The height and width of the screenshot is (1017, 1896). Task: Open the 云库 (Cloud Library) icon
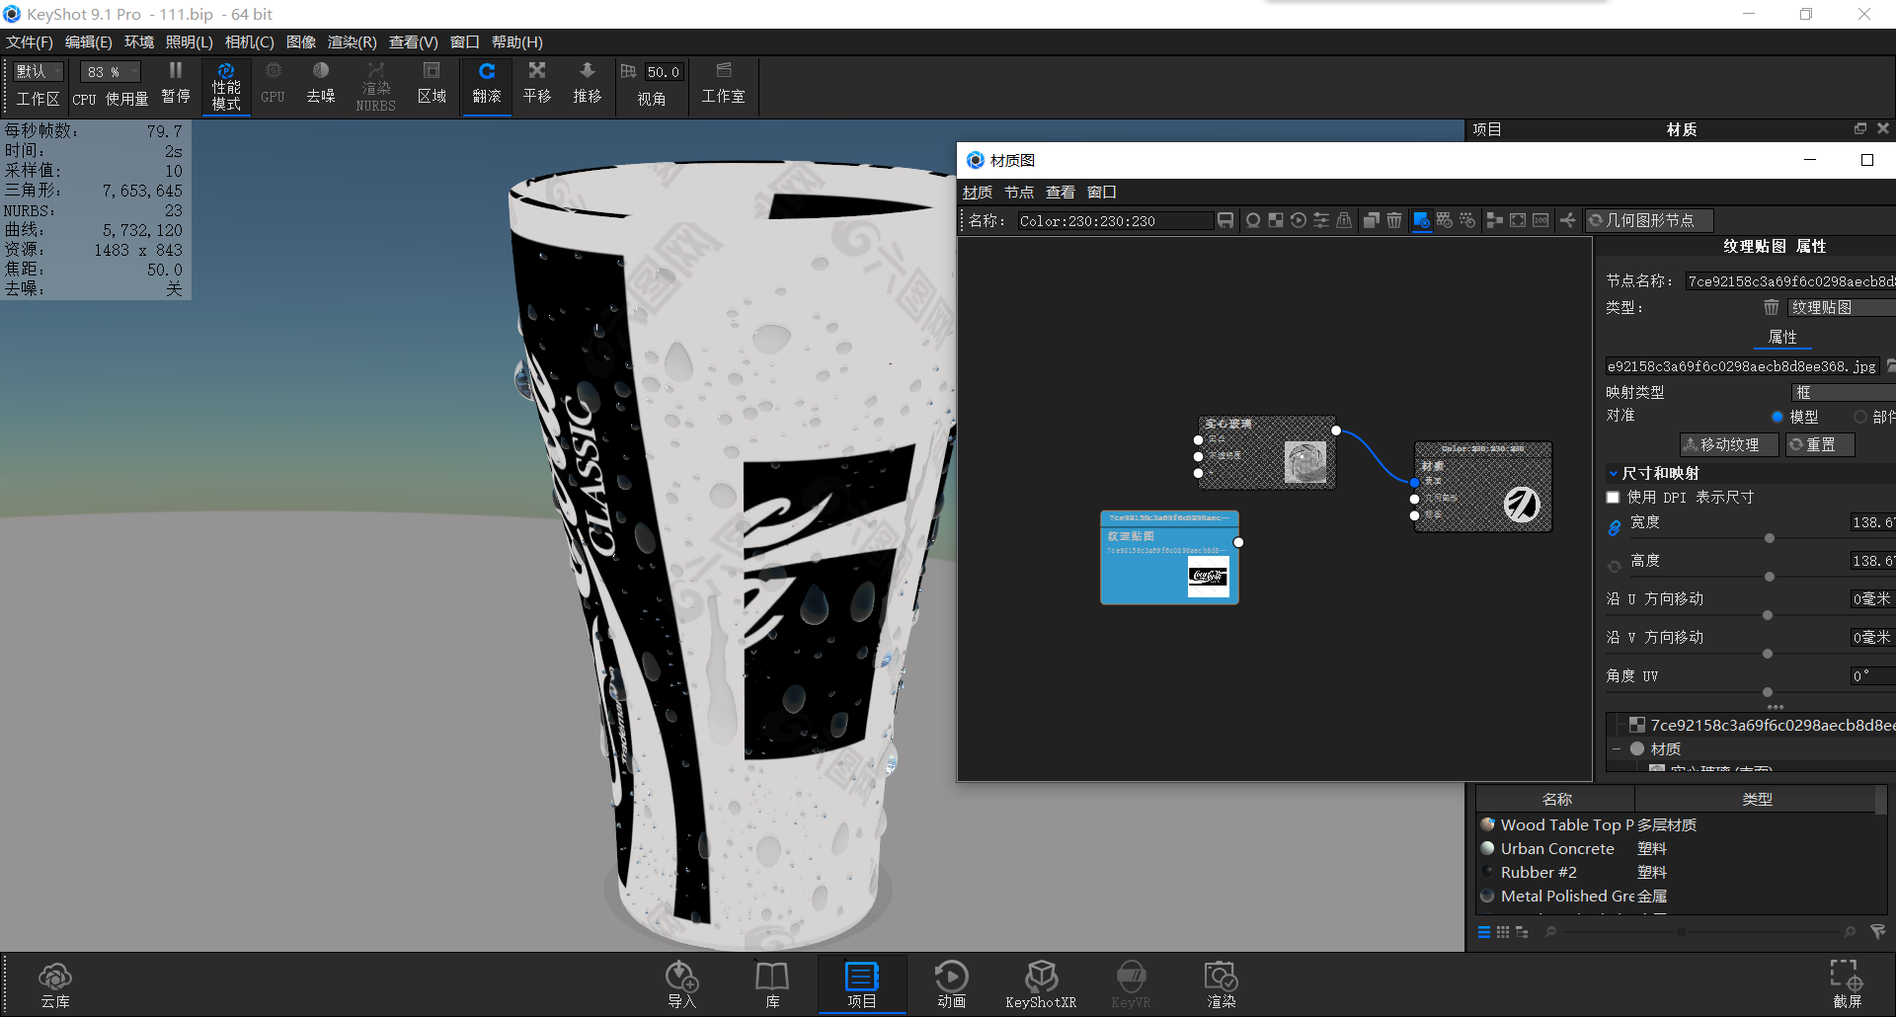point(55,982)
